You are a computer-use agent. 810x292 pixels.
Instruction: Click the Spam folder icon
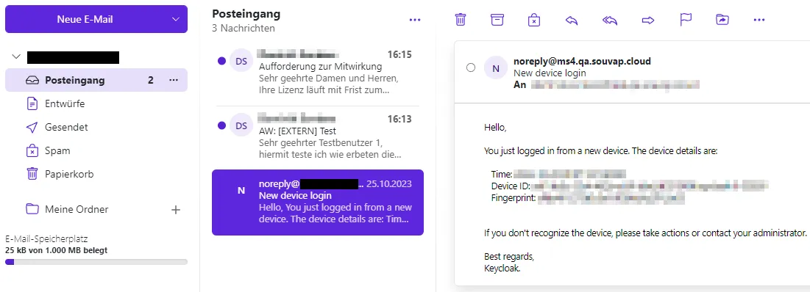[x=32, y=151]
